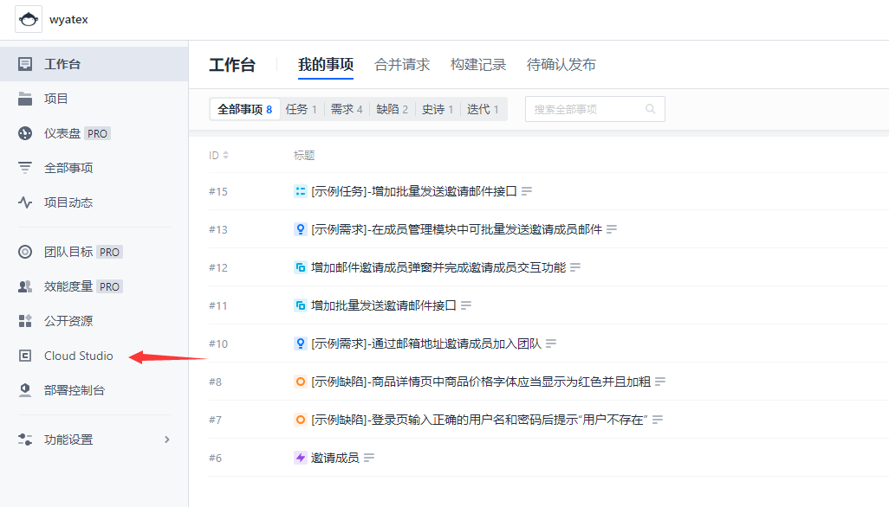
Task: Expand 功能设置 chevron arrow
Action: click(x=166, y=440)
